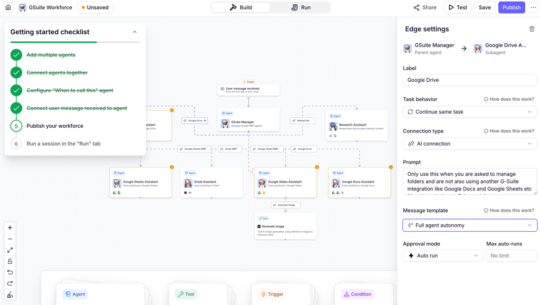Open Message template How does this work
The height and width of the screenshot is (305, 540).
(x=509, y=211)
